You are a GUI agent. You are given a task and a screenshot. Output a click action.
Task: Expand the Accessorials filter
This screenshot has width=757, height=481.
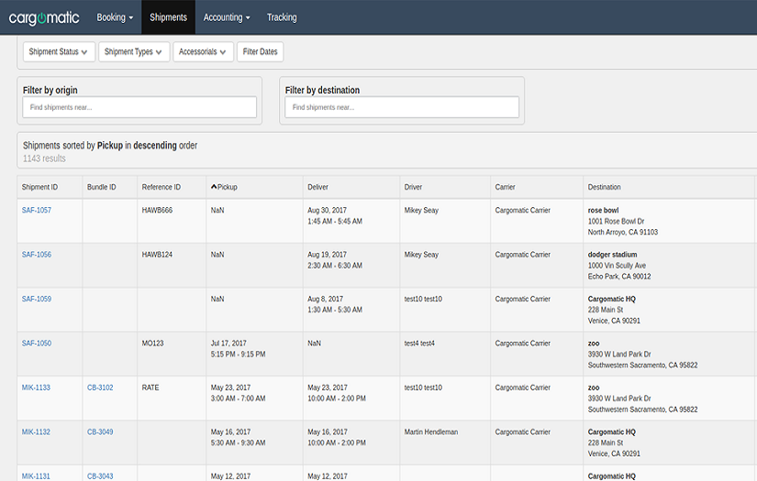tap(203, 51)
